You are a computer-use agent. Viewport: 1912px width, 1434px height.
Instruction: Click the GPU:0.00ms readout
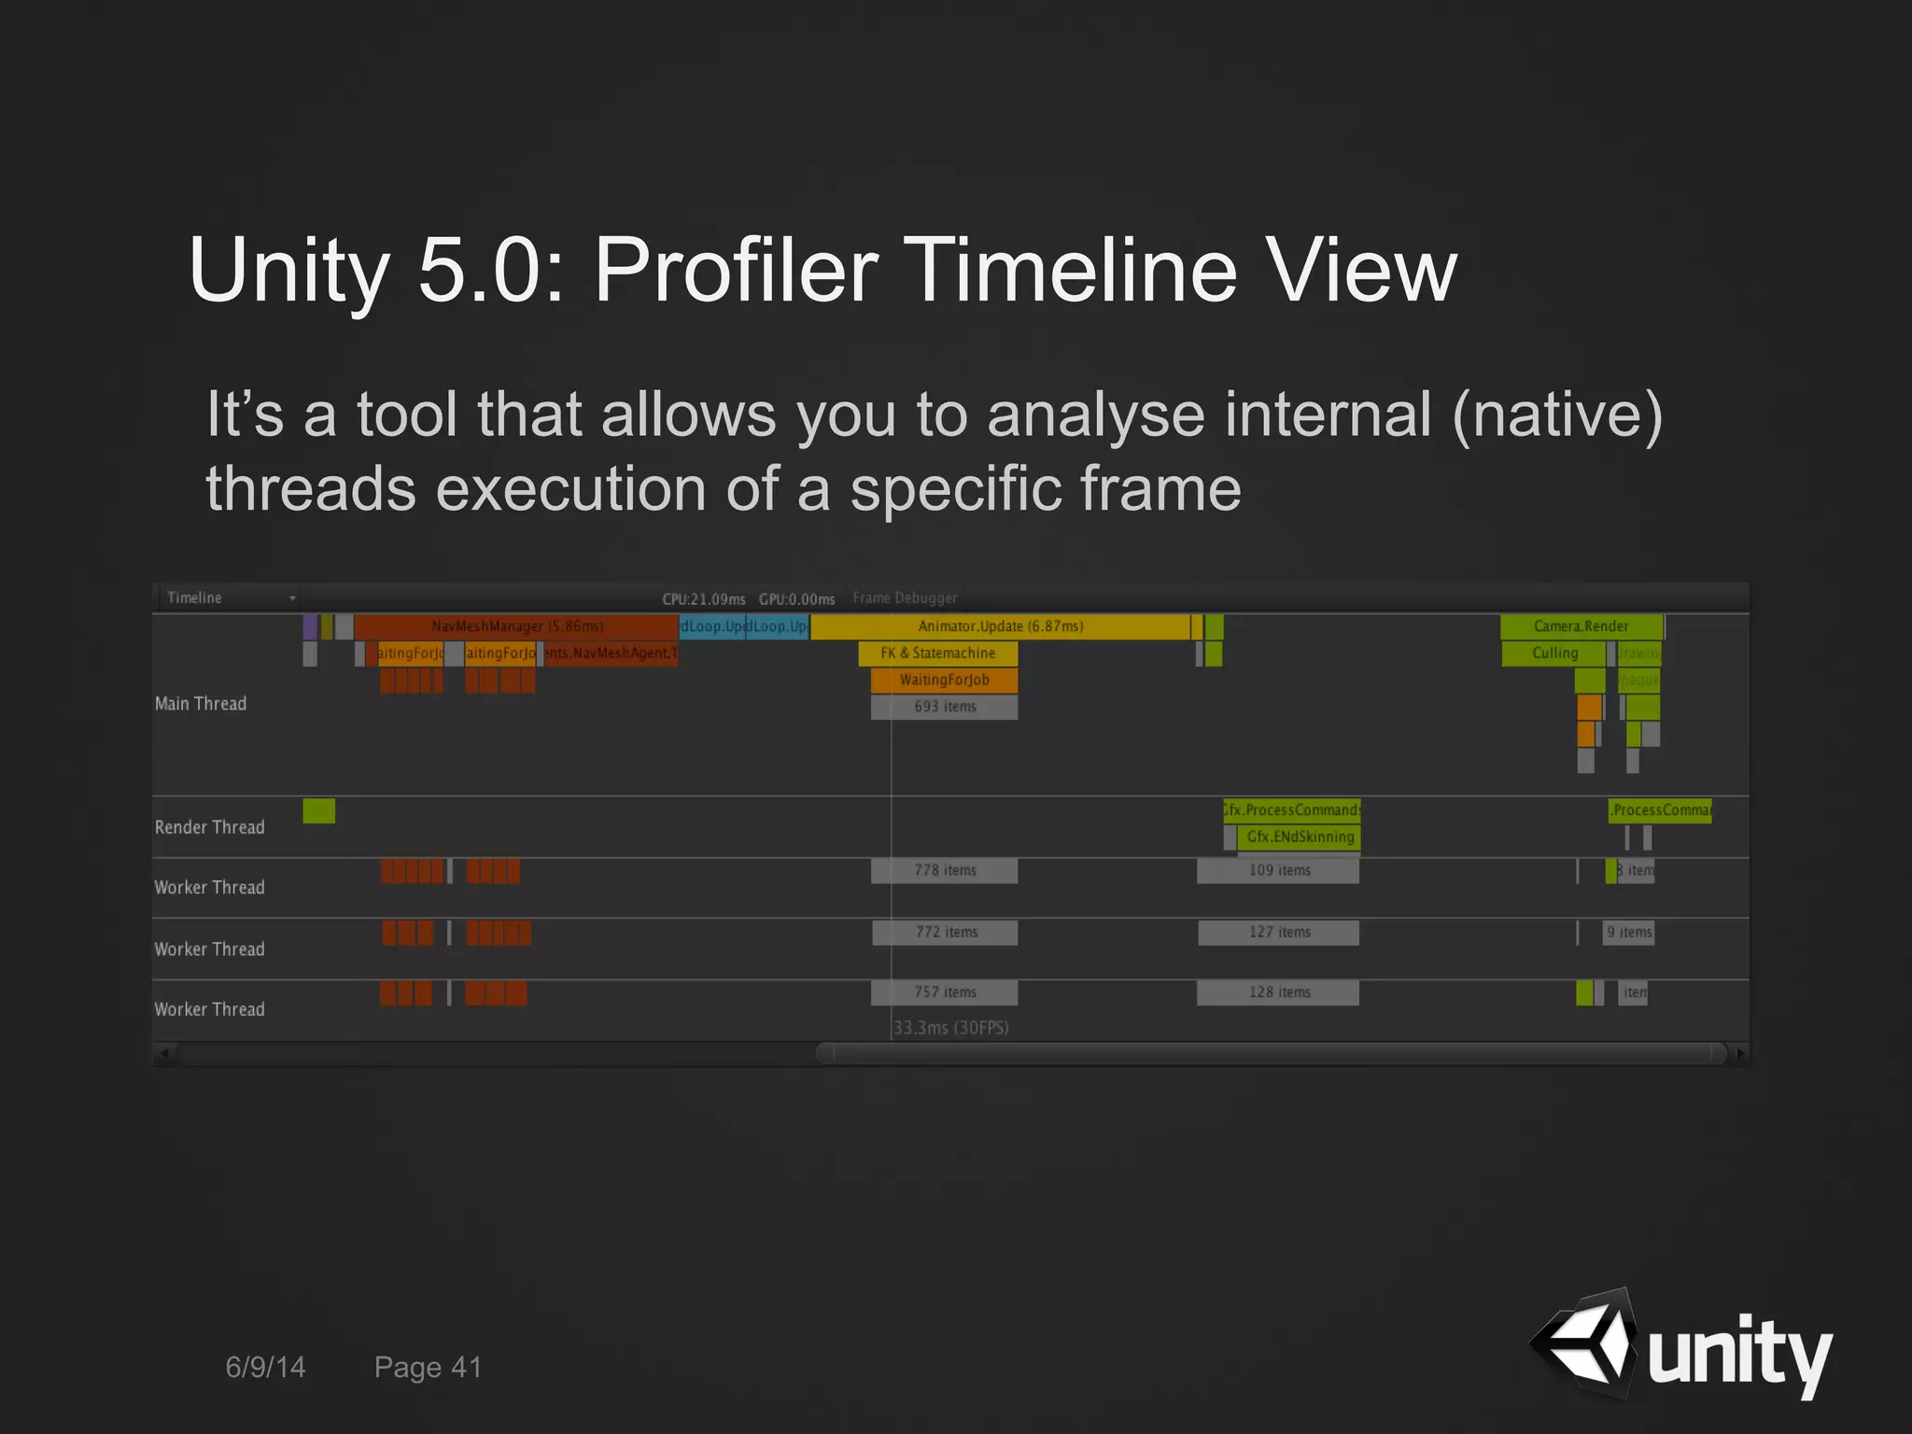click(796, 599)
